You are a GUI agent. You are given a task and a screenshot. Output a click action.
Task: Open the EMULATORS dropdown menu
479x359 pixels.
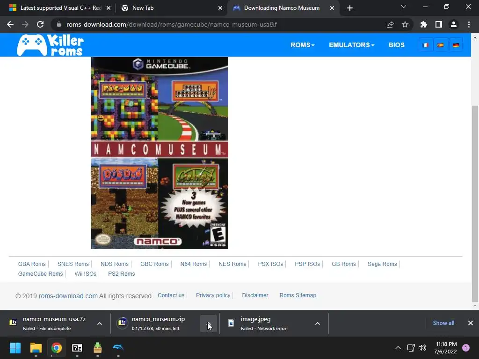pos(352,45)
